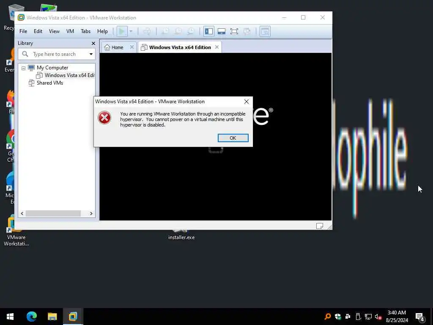Image resolution: width=433 pixels, height=325 pixels.
Task: Launch Microsoft Edge from the taskbar
Action: (x=31, y=317)
